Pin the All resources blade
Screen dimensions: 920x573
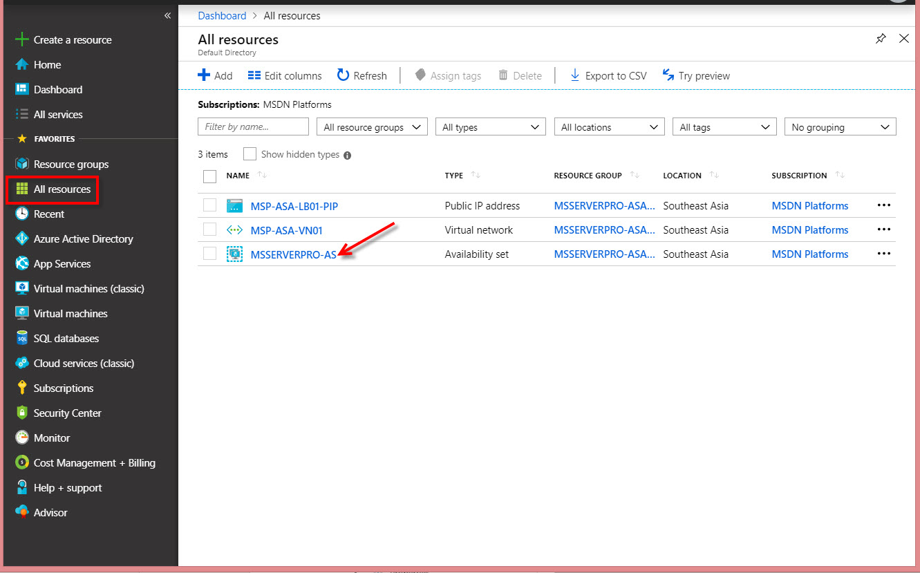click(881, 39)
